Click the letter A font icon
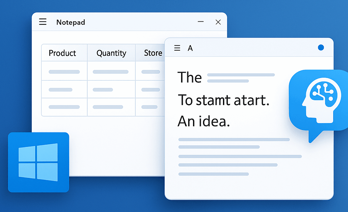348x212 pixels. 190,48
